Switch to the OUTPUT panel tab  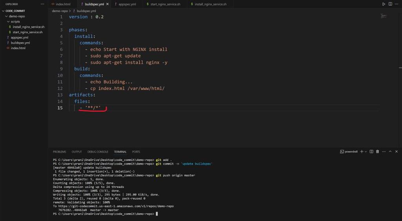pyautogui.click(x=77, y=152)
